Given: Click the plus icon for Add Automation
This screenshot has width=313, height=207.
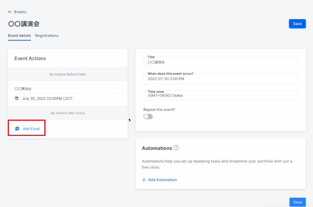Looking at the screenshot, I should (x=144, y=180).
